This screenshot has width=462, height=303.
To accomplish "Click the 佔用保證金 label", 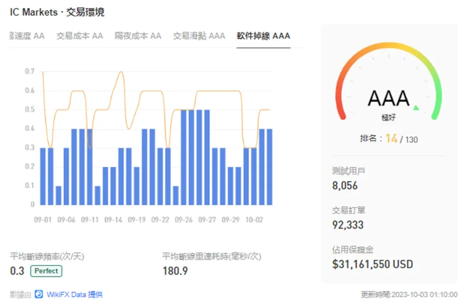I will tap(353, 249).
